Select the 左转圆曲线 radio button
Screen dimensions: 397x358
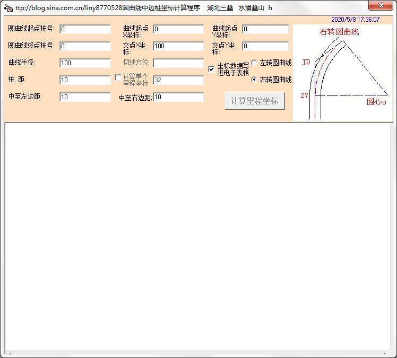[254, 63]
